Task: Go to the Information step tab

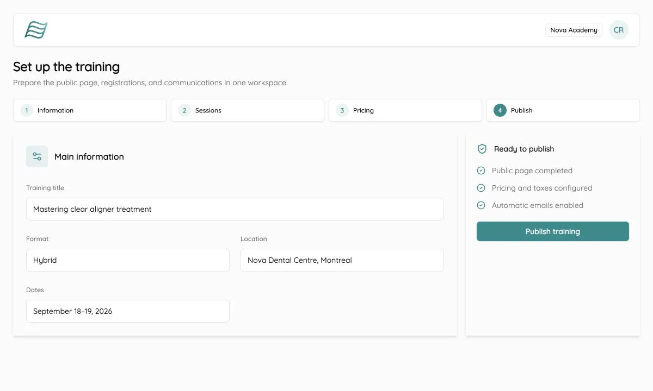Action: (x=90, y=110)
